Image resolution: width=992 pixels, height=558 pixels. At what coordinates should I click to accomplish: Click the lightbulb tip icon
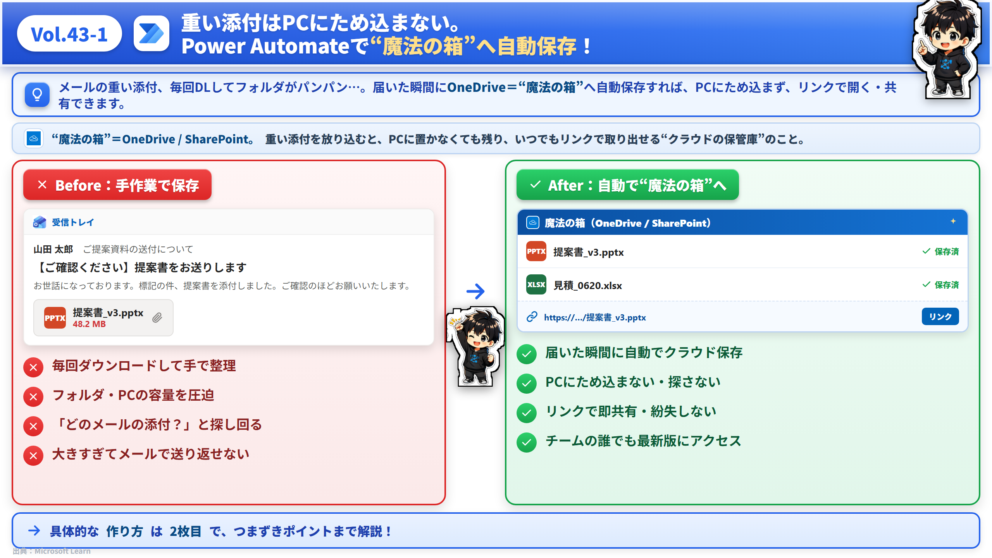click(37, 95)
